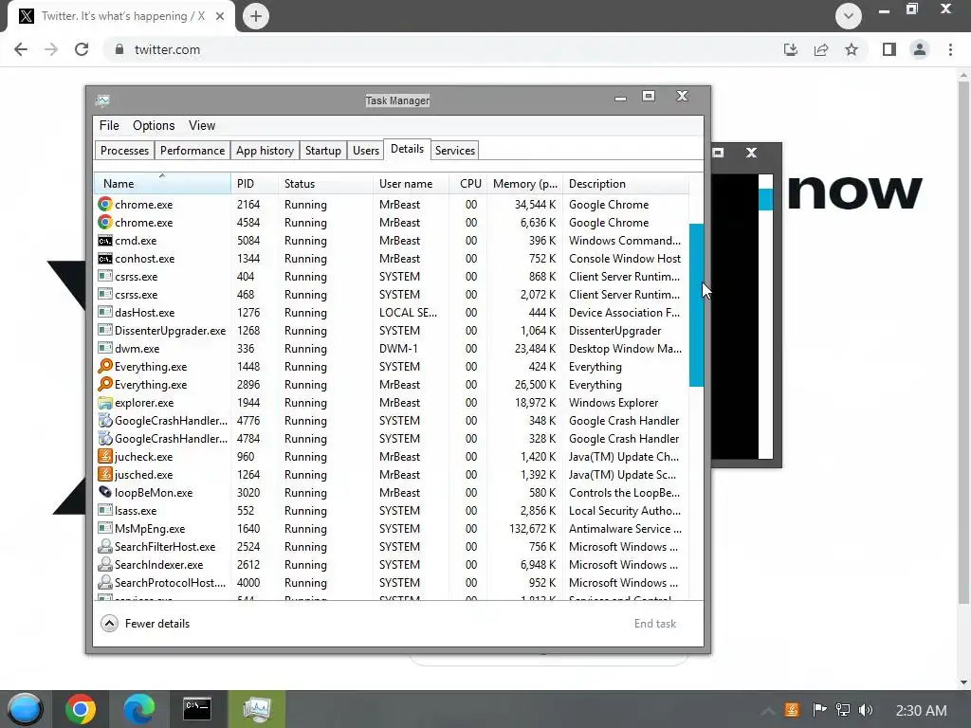Viewport: 971px width, 728px height.
Task: Select the chrome.exe icon for PID 4584
Action: point(105,222)
